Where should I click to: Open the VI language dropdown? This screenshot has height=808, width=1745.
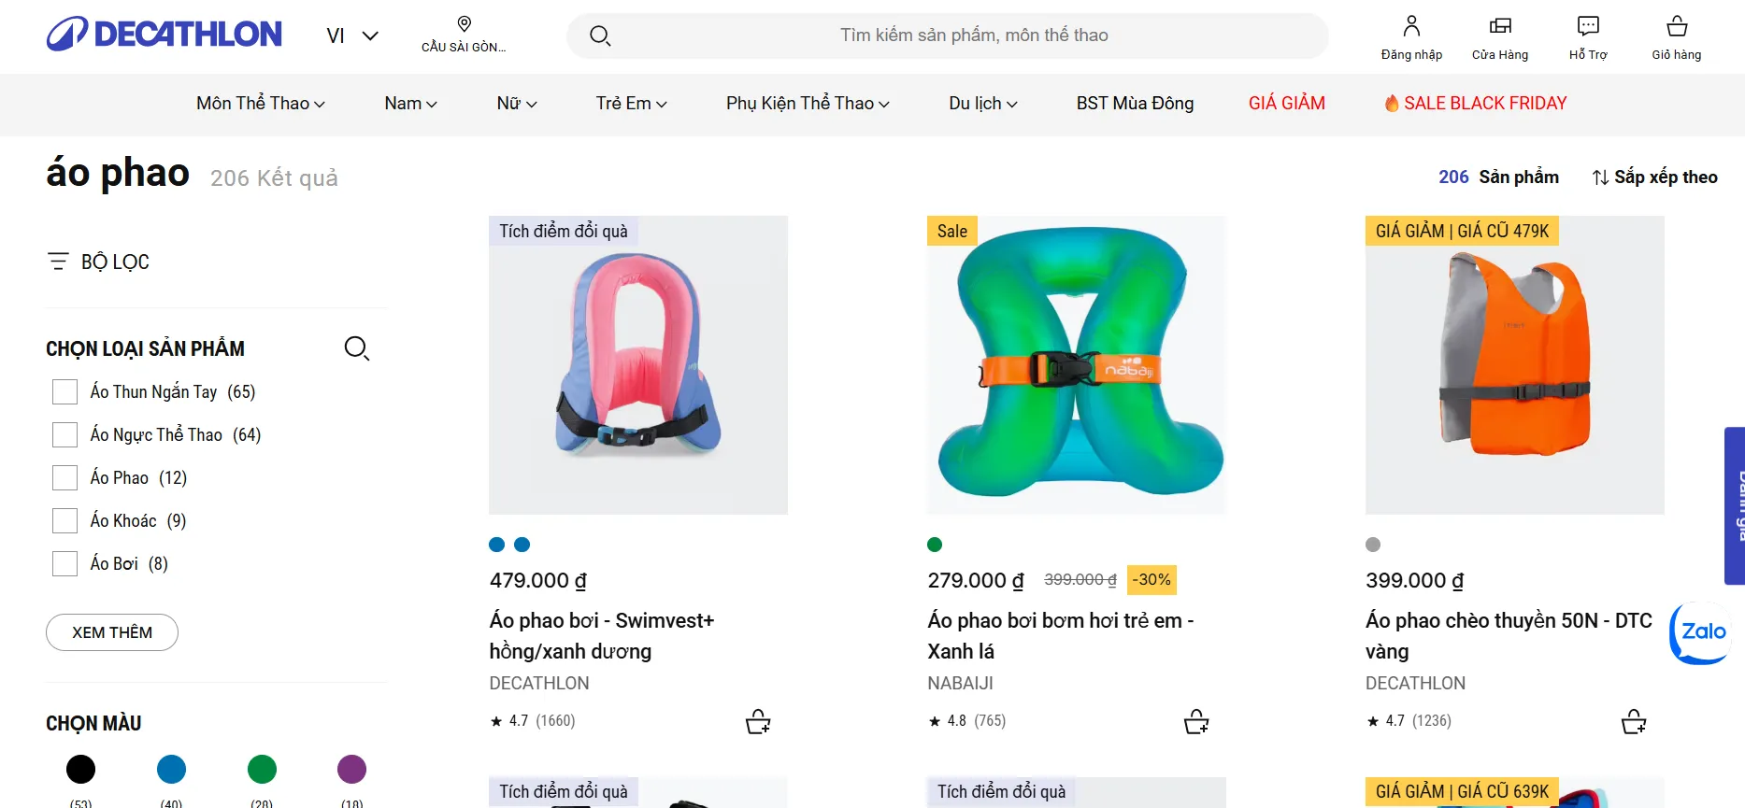pyautogui.click(x=350, y=35)
